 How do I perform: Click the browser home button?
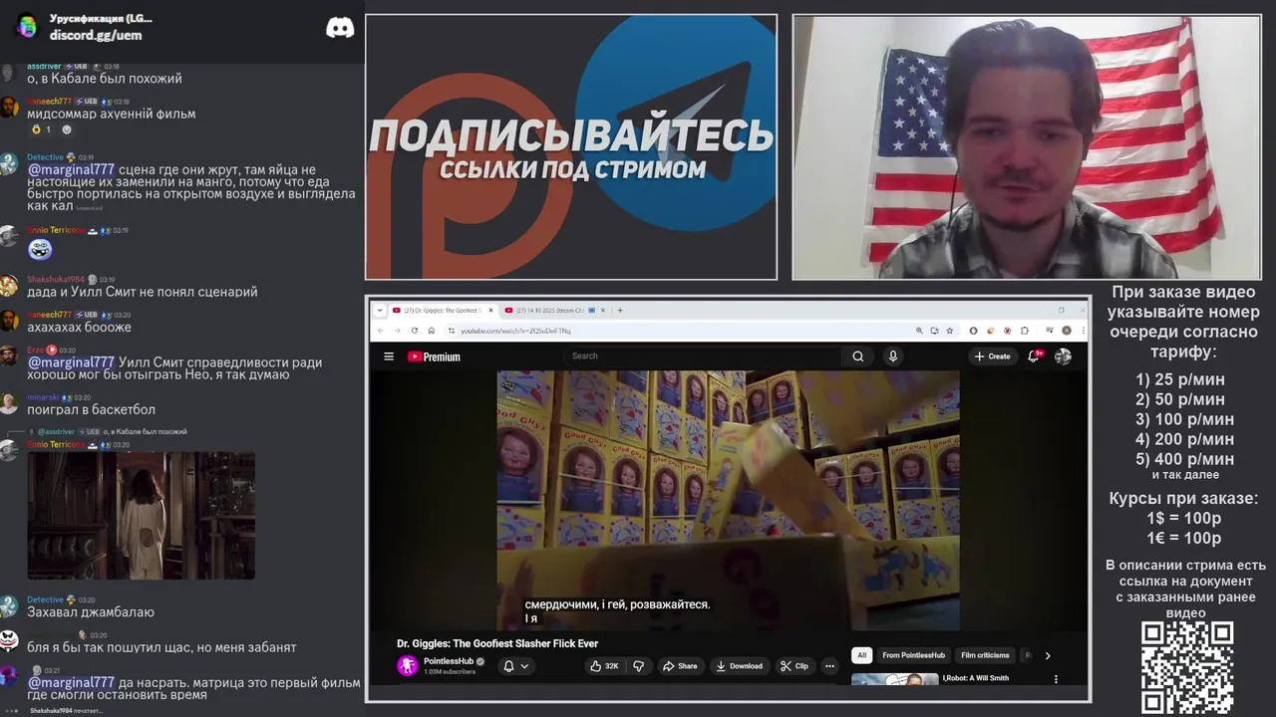click(431, 331)
